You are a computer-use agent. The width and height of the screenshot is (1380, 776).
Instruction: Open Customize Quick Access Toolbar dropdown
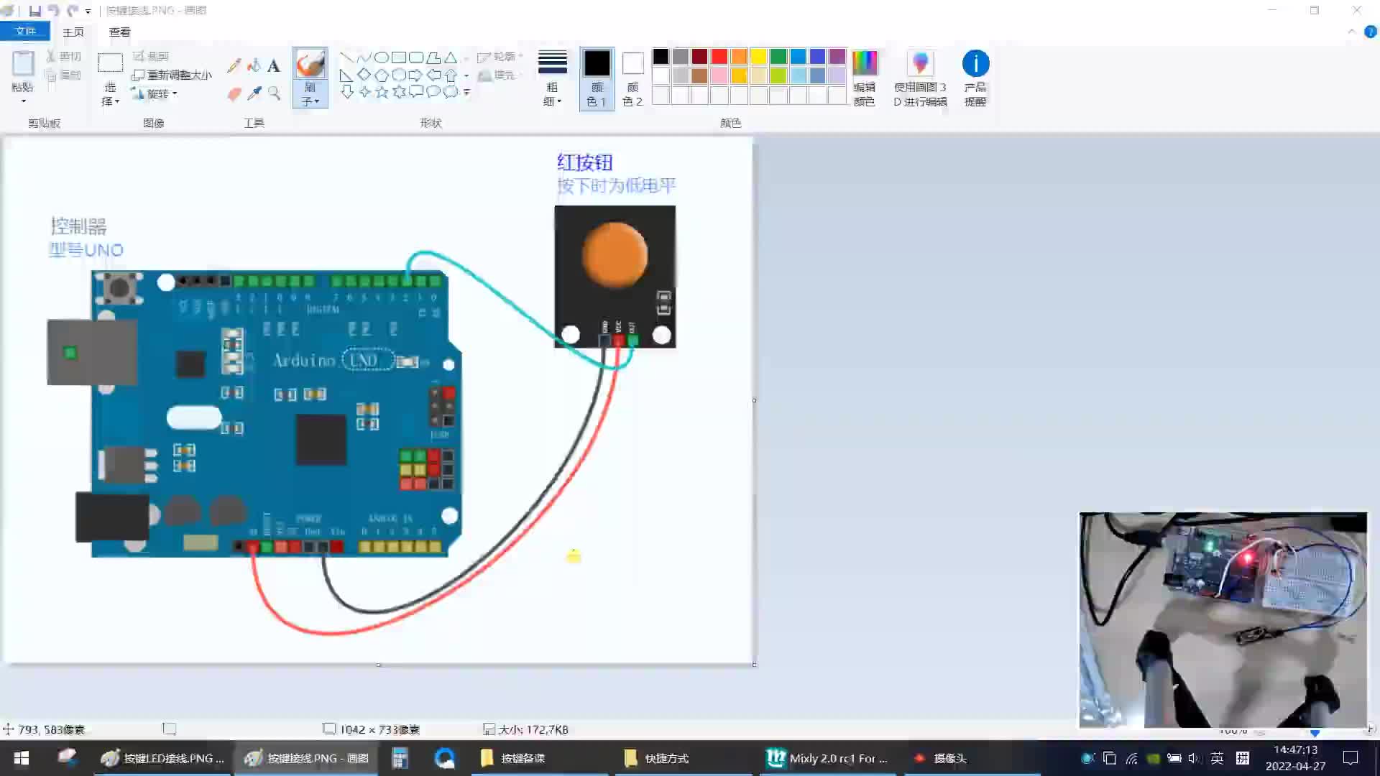88,11
